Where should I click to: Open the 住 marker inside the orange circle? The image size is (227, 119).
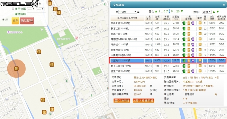point(16,68)
